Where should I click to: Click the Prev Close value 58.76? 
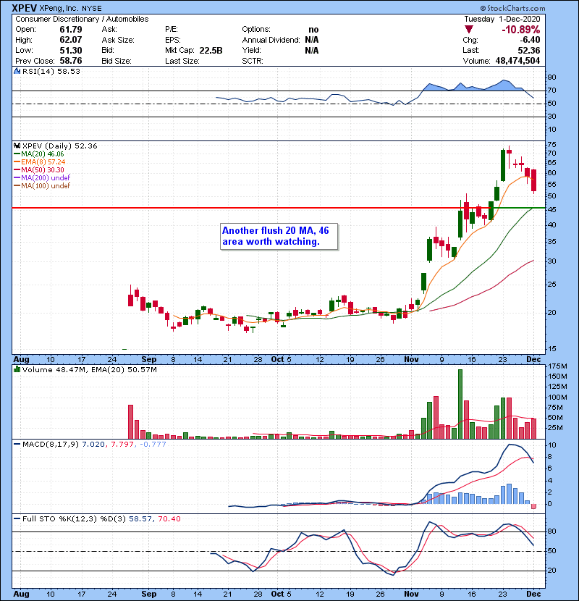pyautogui.click(x=71, y=61)
